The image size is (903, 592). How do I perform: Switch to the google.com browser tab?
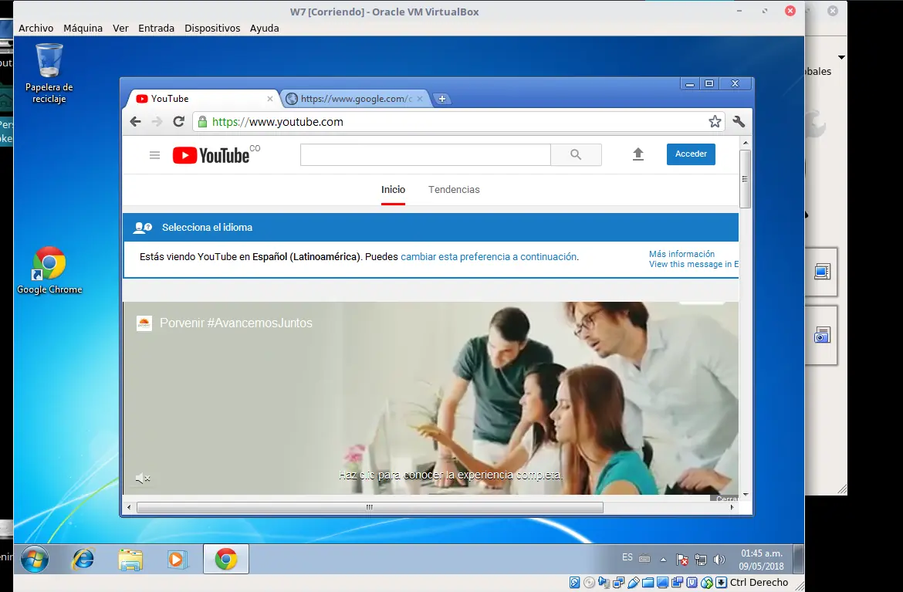tap(355, 99)
